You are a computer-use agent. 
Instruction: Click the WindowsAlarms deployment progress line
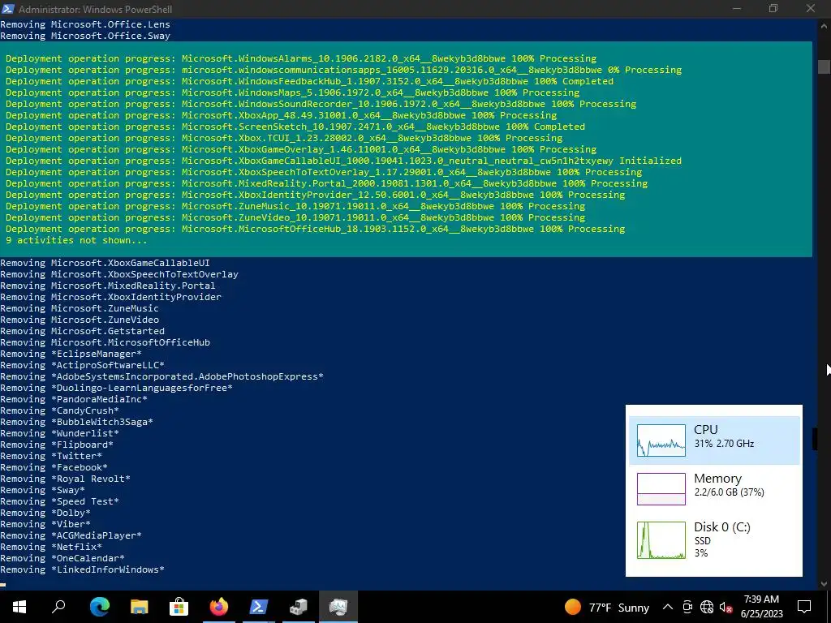301,58
